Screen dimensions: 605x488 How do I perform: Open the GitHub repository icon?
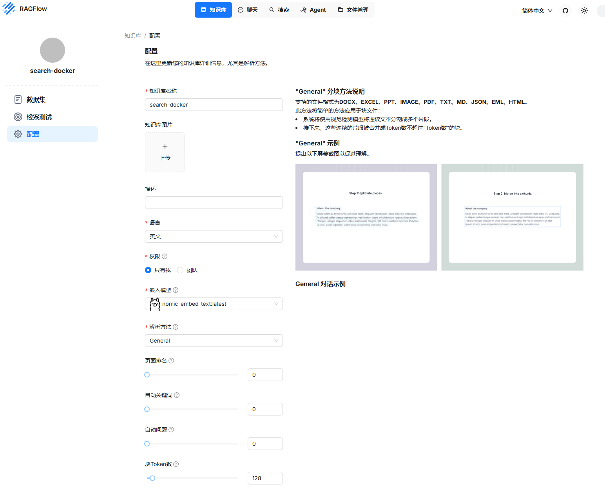[x=565, y=11]
